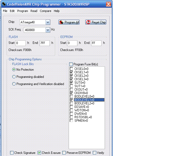The image size is (181, 156).
Task: Open the Compare menu
Action: pyautogui.click(x=46, y=11)
